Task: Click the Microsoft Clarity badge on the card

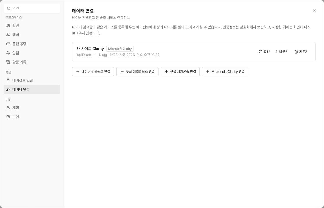Action: click(120, 49)
